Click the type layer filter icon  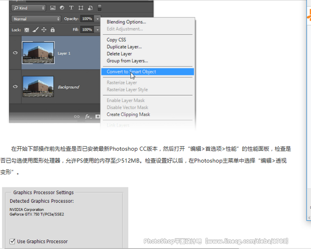(71, 8)
